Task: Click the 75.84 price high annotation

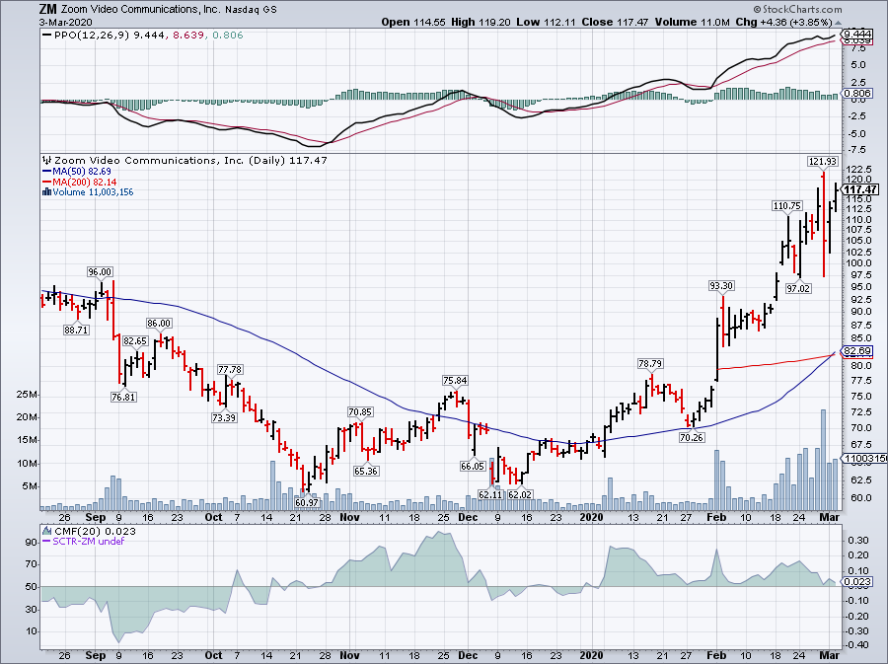Action: pos(455,381)
